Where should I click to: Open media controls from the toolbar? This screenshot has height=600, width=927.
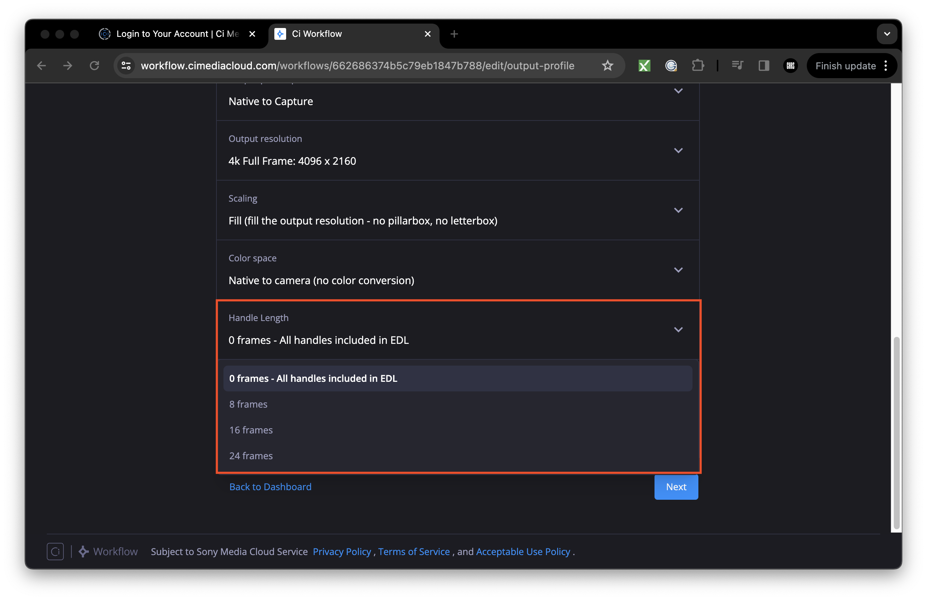[x=737, y=65]
